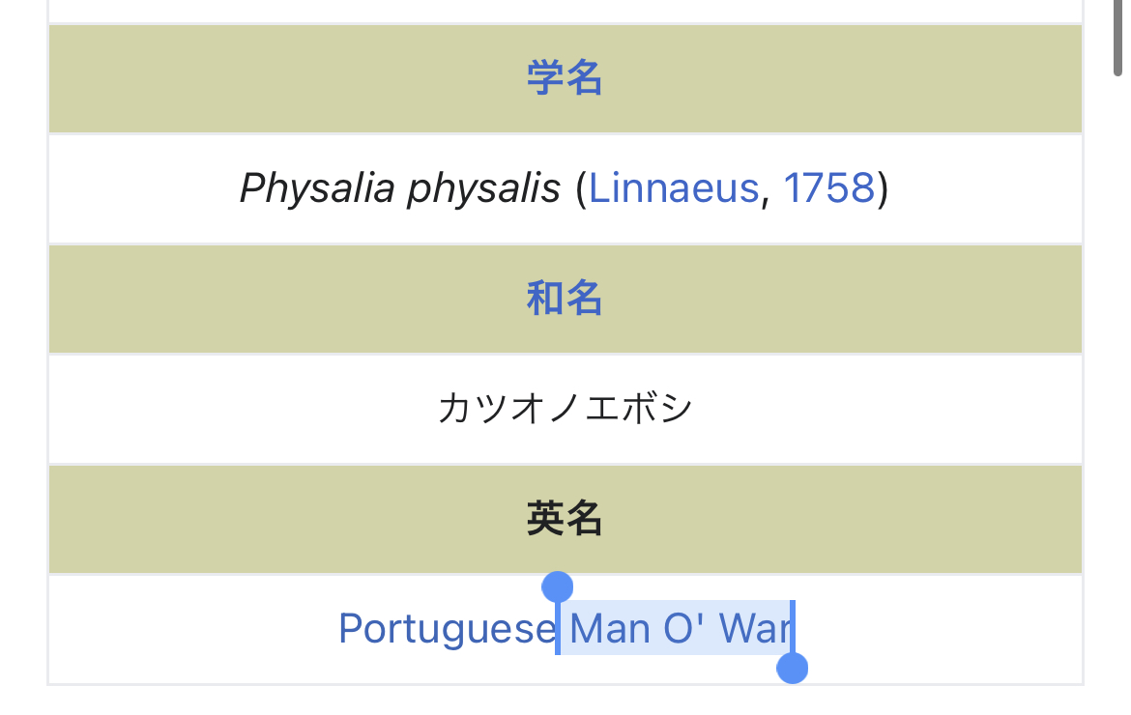Click the closing parenthesis after 1758
Screen dimensions: 1131x715
click(x=883, y=188)
